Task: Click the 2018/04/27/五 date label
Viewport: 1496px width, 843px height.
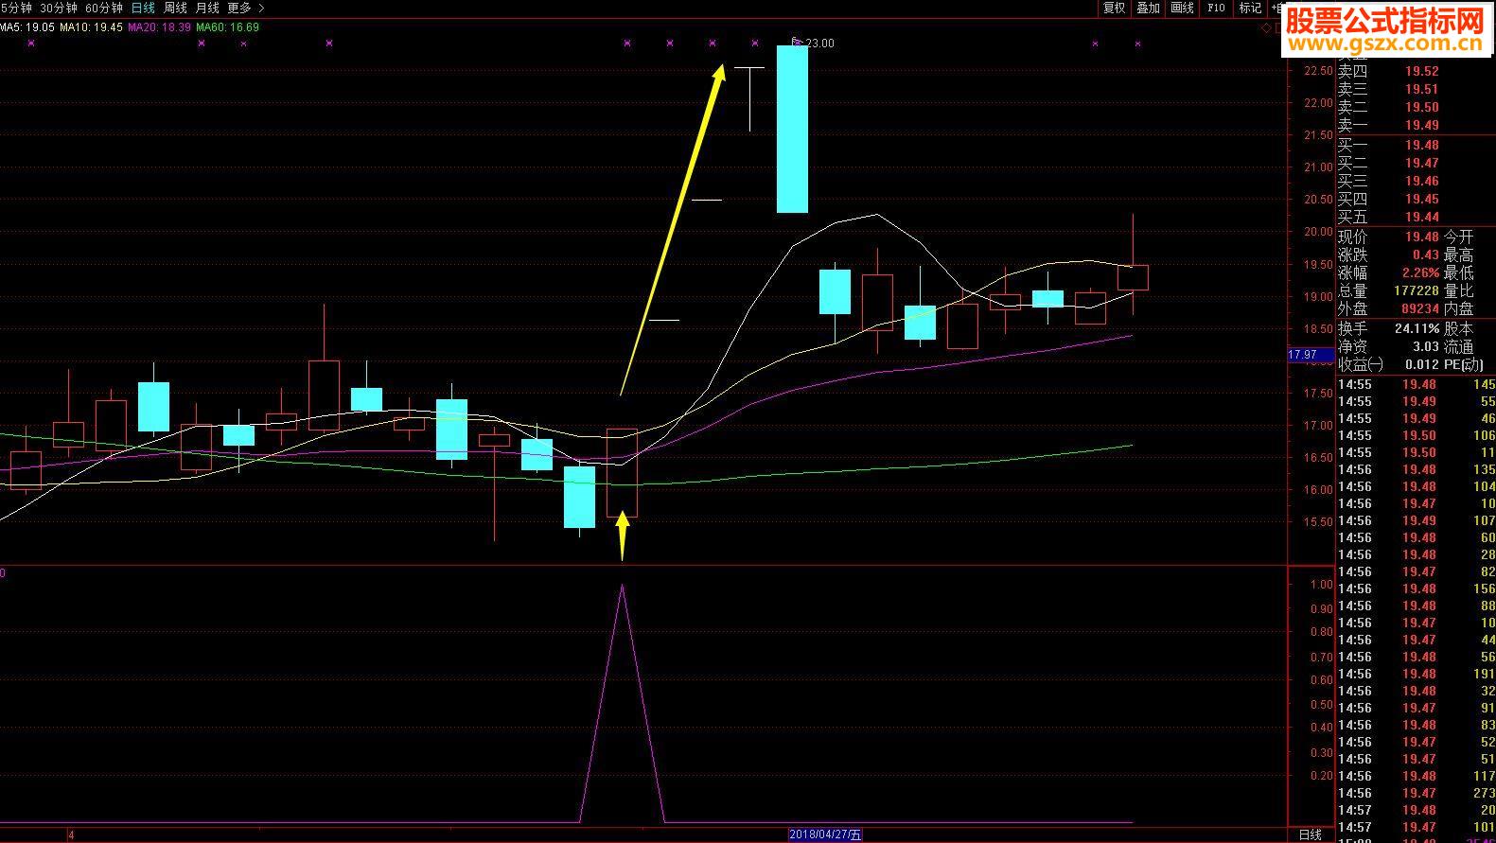Action: (826, 834)
